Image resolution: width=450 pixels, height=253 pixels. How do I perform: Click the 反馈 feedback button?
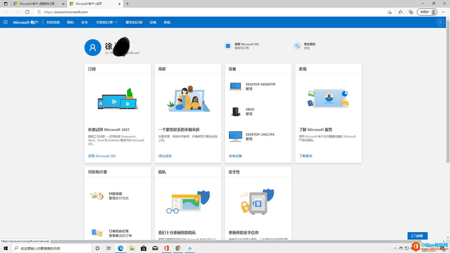(417, 236)
